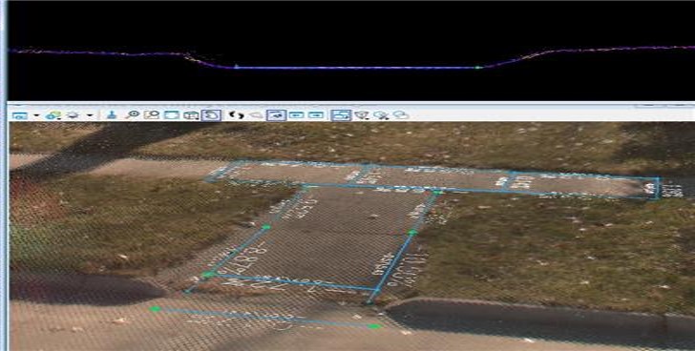
Task: Click the first view icon in toolbar
Action: click(x=20, y=115)
